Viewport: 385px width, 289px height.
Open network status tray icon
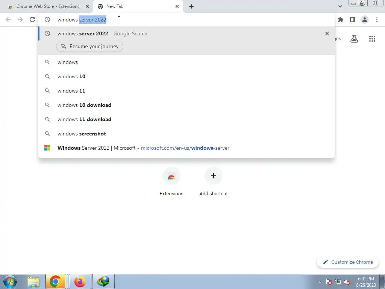point(338,282)
